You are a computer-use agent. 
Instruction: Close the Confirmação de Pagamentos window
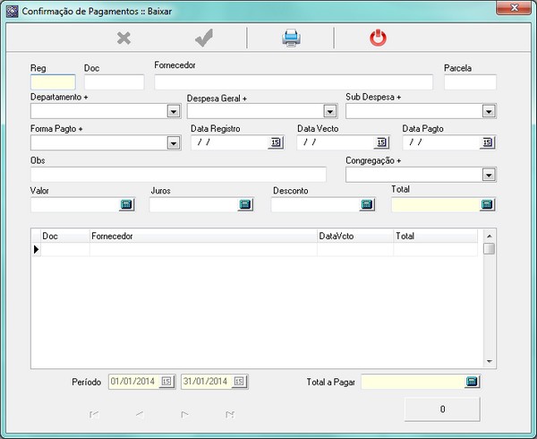click(514, 8)
